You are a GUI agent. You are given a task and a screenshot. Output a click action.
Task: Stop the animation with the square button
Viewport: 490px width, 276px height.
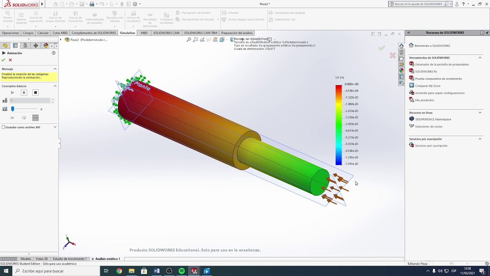(35, 92)
